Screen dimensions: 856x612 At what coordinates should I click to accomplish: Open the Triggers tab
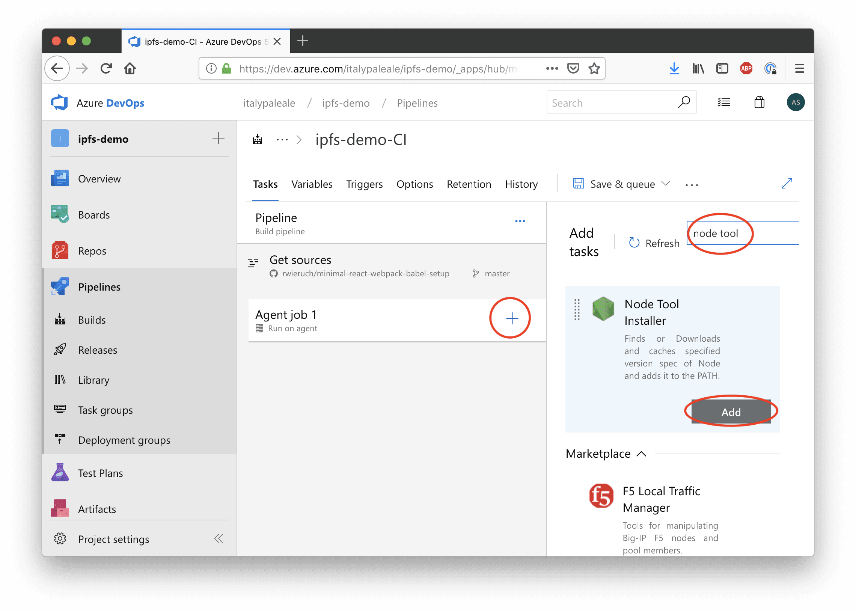pyautogui.click(x=364, y=184)
